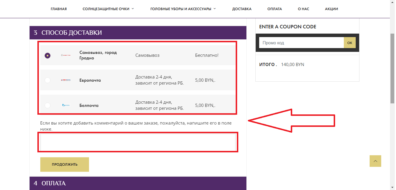Image resolution: width=396 pixels, height=190 pixels.
Task: Open the О нас page
Action: pyautogui.click(x=303, y=9)
